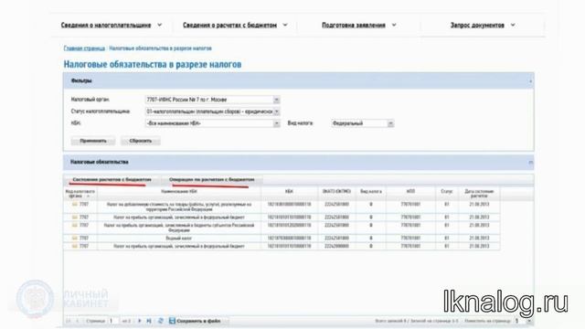Click folder icon in бюджеты субъектов Российской Федерации row
The height and width of the screenshot is (329, 585).
(75, 226)
